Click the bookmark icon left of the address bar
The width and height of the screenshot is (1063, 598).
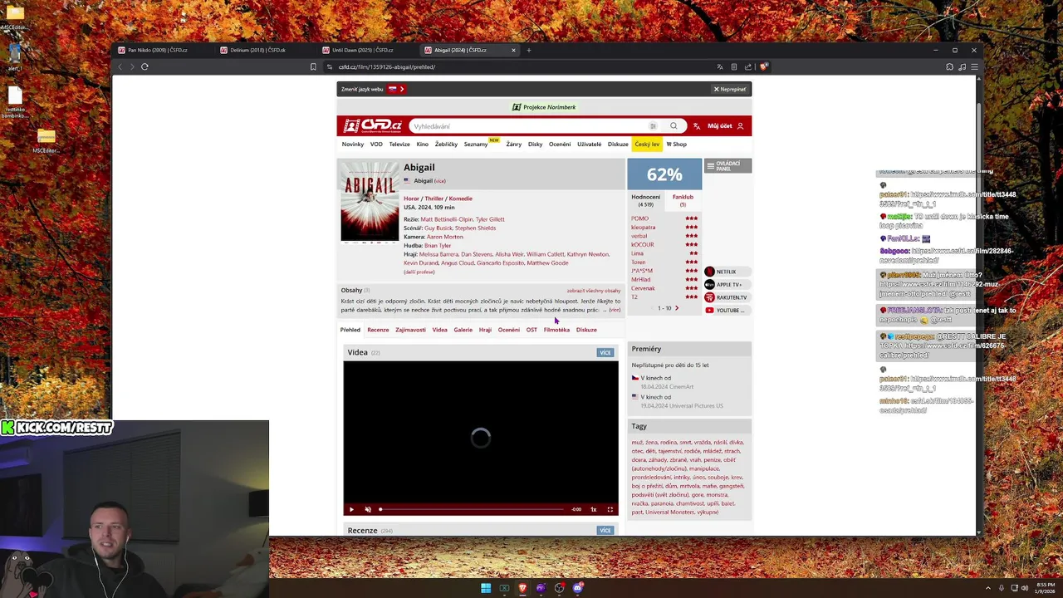pyautogui.click(x=313, y=66)
